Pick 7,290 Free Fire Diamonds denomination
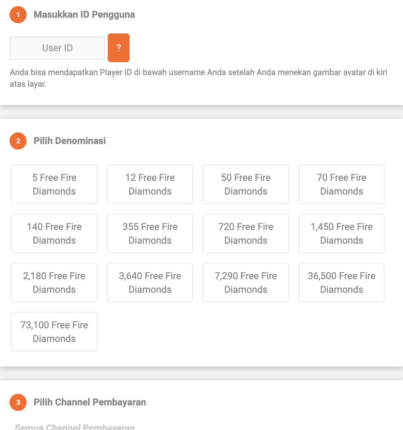The image size is (403, 430). click(x=246, y=283)
